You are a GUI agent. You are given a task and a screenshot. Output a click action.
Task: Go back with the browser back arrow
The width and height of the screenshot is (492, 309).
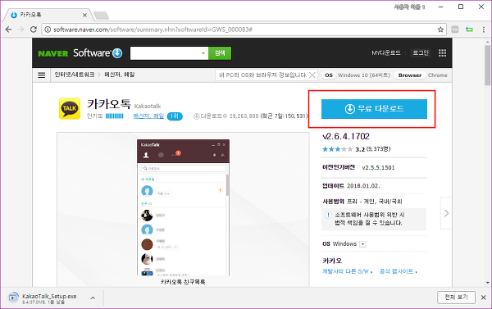click(8, 30)
